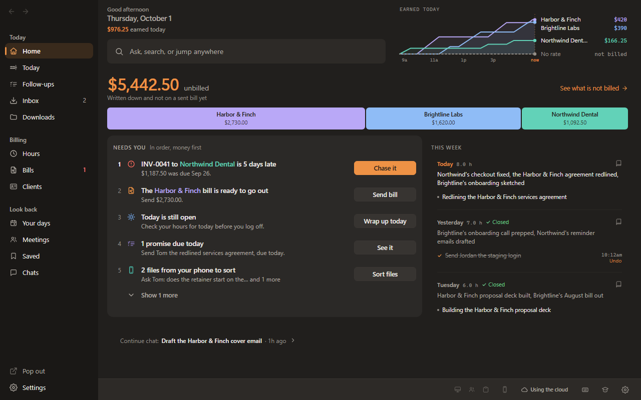Viewport: 641px width, 400px height.
Task: Click the cloud icon beside Using the cloud
Action: [524, 389]
